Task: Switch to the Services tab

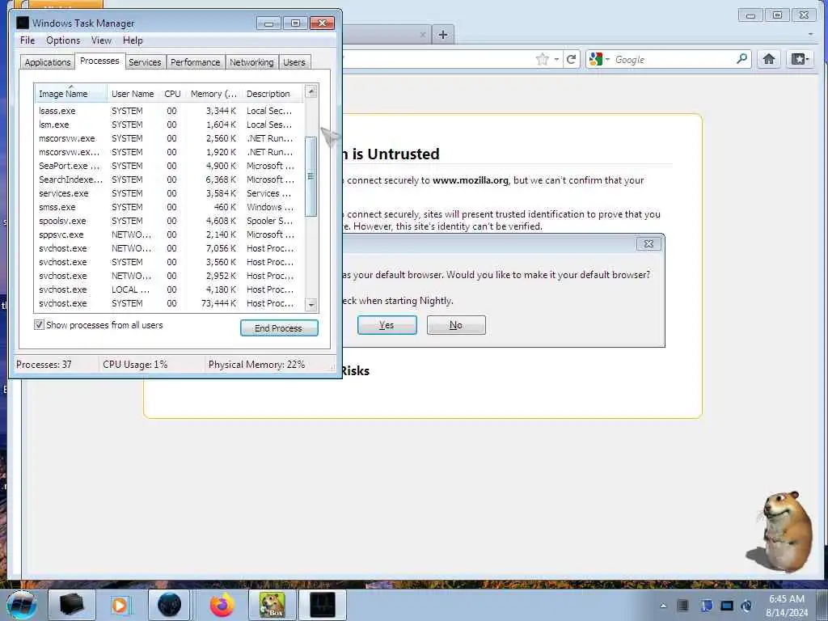Action: click(145, 62)
